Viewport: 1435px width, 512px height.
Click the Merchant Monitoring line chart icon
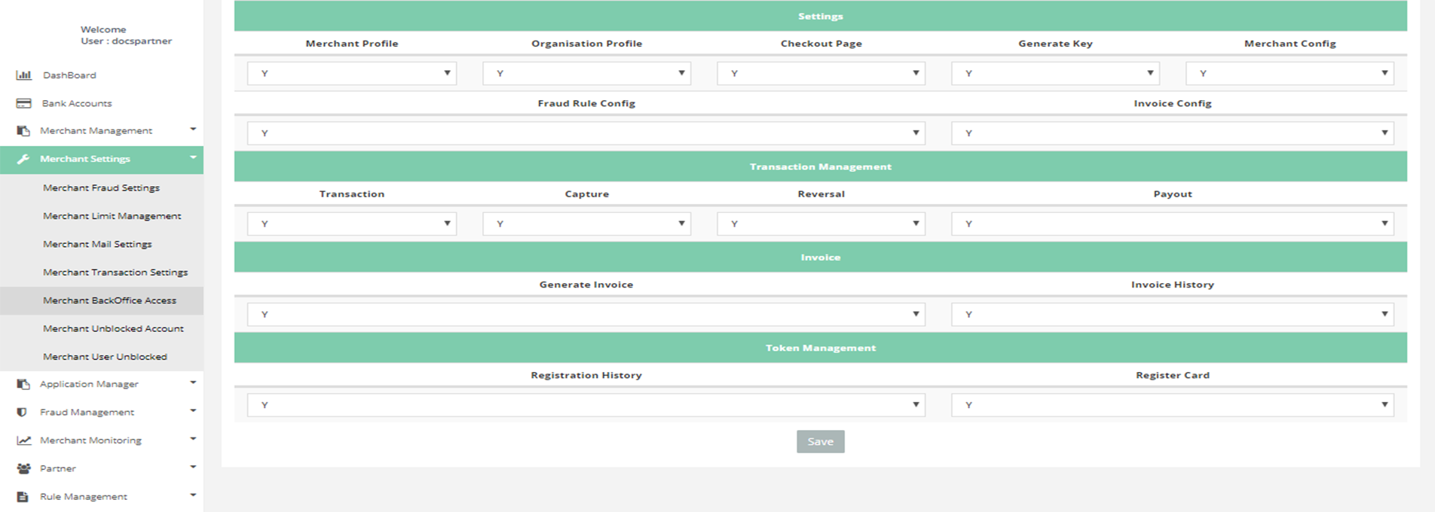point(24,440)
